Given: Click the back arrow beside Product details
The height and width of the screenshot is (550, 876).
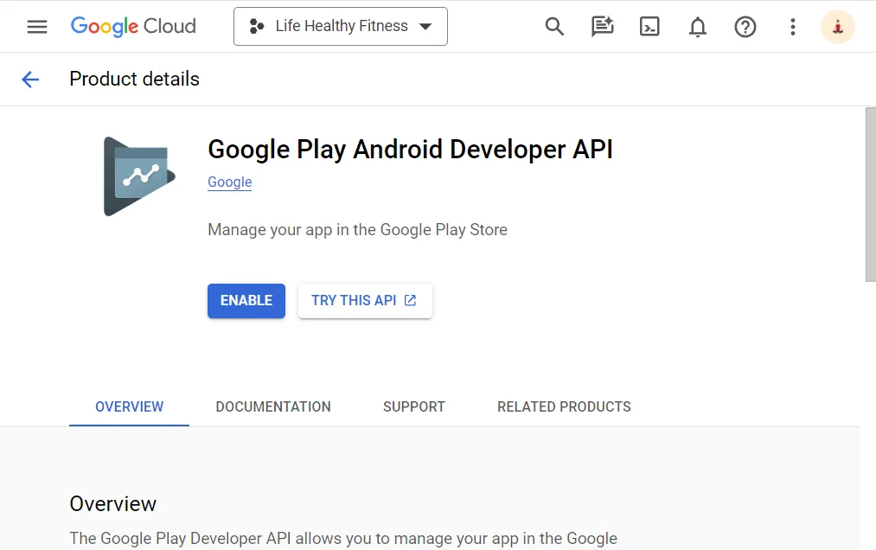Looking at the screenshot, I should (30, 79).
